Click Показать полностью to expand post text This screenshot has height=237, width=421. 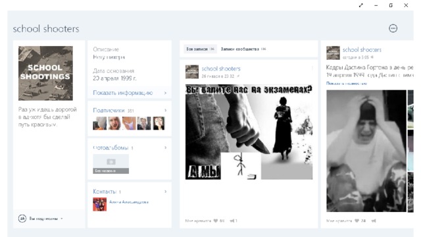(x=347, y=84)
